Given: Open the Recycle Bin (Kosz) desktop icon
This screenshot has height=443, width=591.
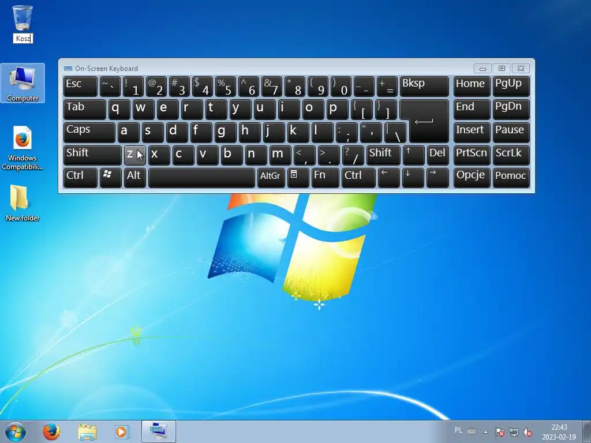Looking at the screenshot, I should [23, 18].
